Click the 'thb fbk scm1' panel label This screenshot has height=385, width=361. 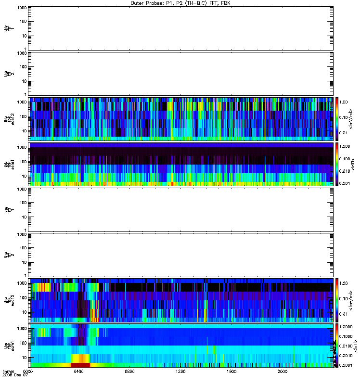tap(9, 164)
